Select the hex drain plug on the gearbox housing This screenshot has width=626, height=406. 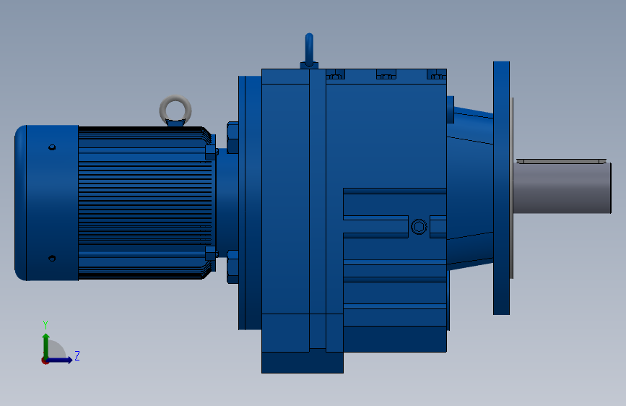click(x=419, y=227)
